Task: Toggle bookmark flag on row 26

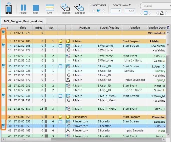Action: [x=4, y=95]
